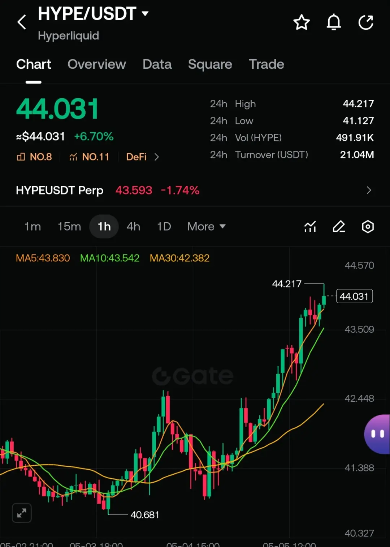The width and height of the screenshot is (390, 547).
Task: Tap MA10:43.542 indicator label
Action: pos(110,258)
